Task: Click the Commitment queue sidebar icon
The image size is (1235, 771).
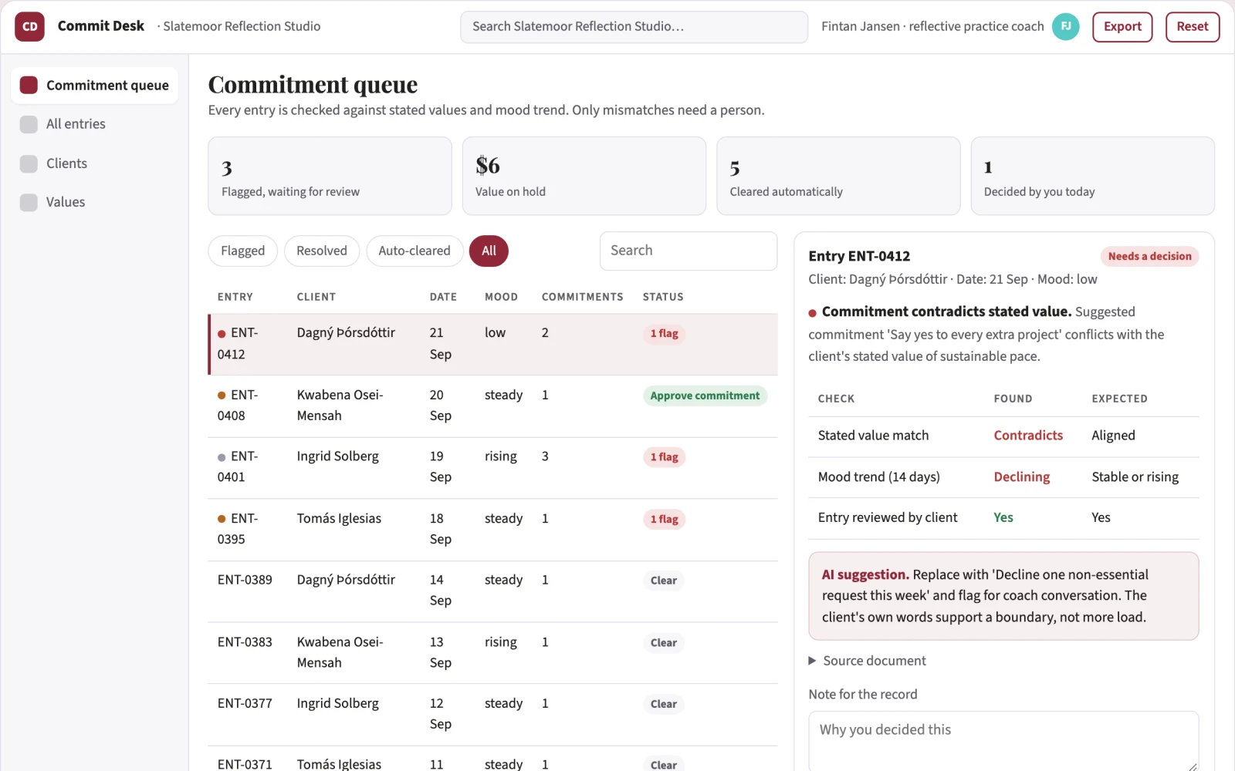Action: click(29, 85)
